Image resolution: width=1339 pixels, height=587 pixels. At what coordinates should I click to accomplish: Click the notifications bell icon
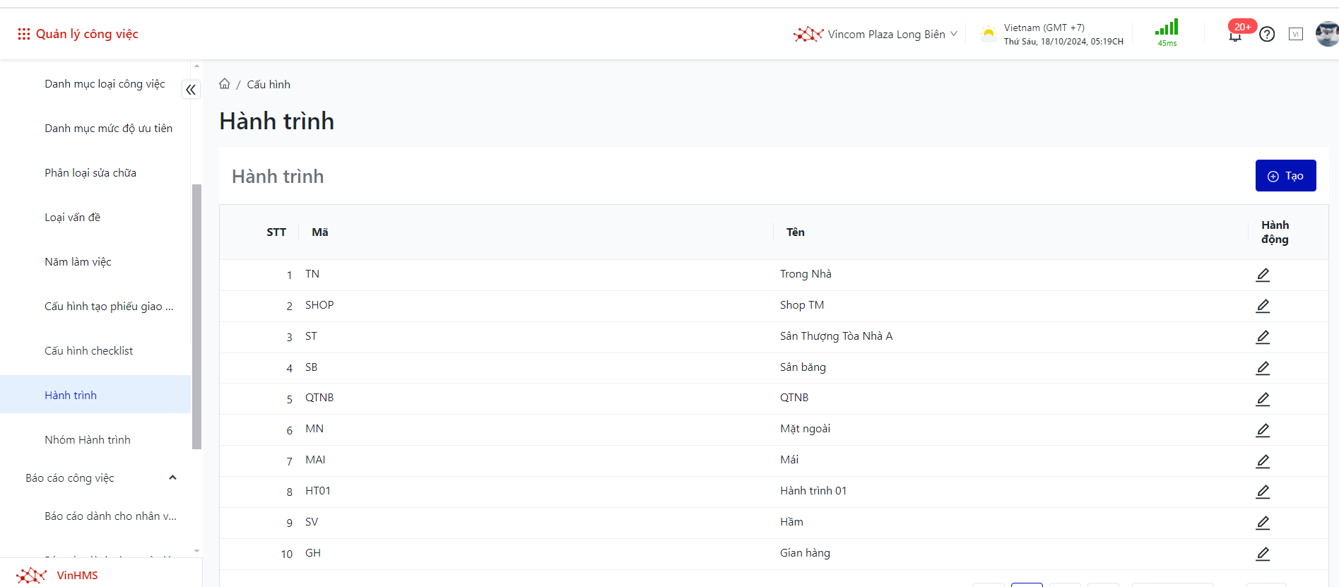1235,35
